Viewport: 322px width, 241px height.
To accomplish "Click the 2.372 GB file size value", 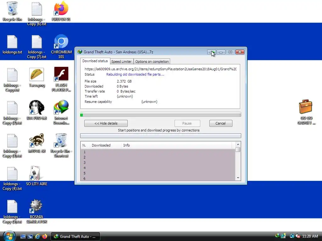I will point(124,81).
